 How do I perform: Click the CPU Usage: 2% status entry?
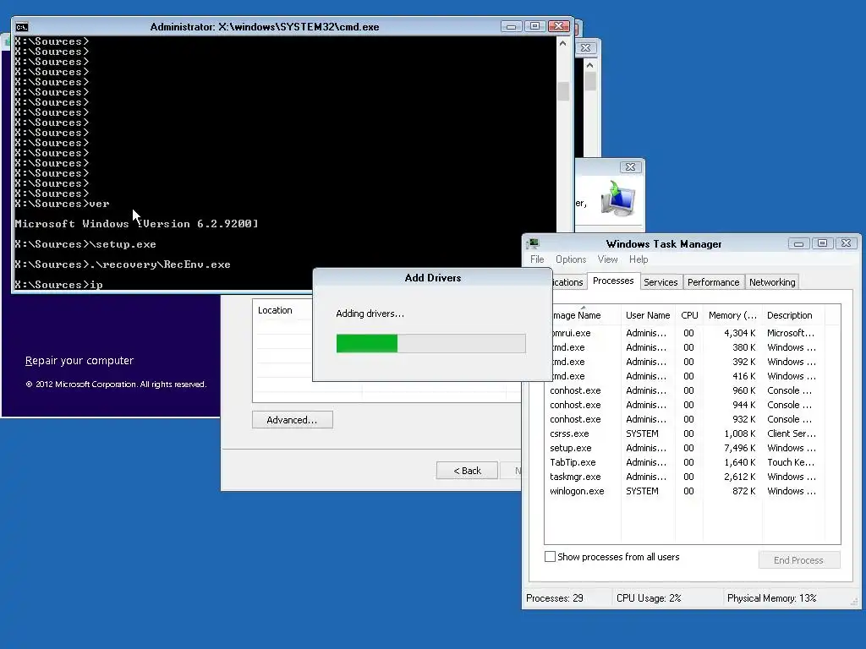point(649,598)
